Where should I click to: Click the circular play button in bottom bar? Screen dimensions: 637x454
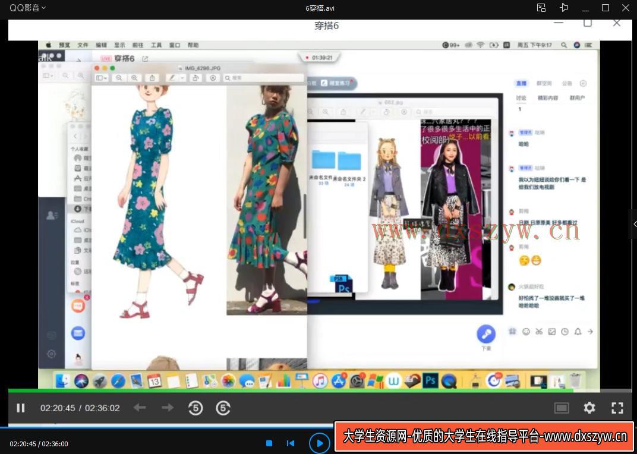tap(319, 443)
